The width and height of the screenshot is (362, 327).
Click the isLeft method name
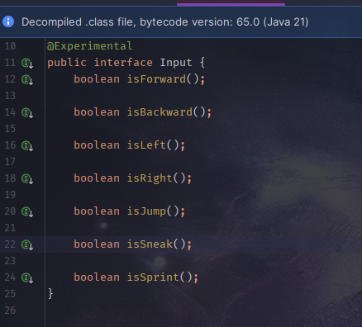(146, 145)
